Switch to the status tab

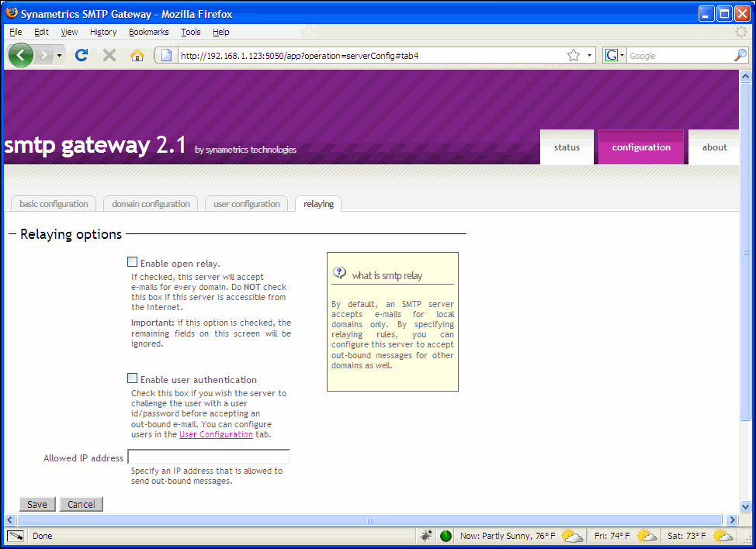tap(567, 147)
